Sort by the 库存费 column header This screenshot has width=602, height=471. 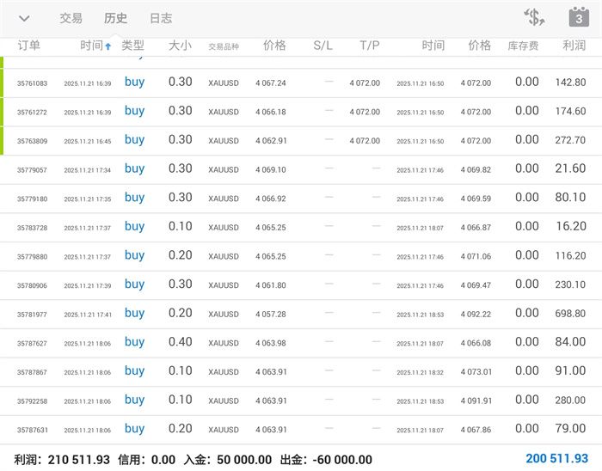tap(523, 46)
